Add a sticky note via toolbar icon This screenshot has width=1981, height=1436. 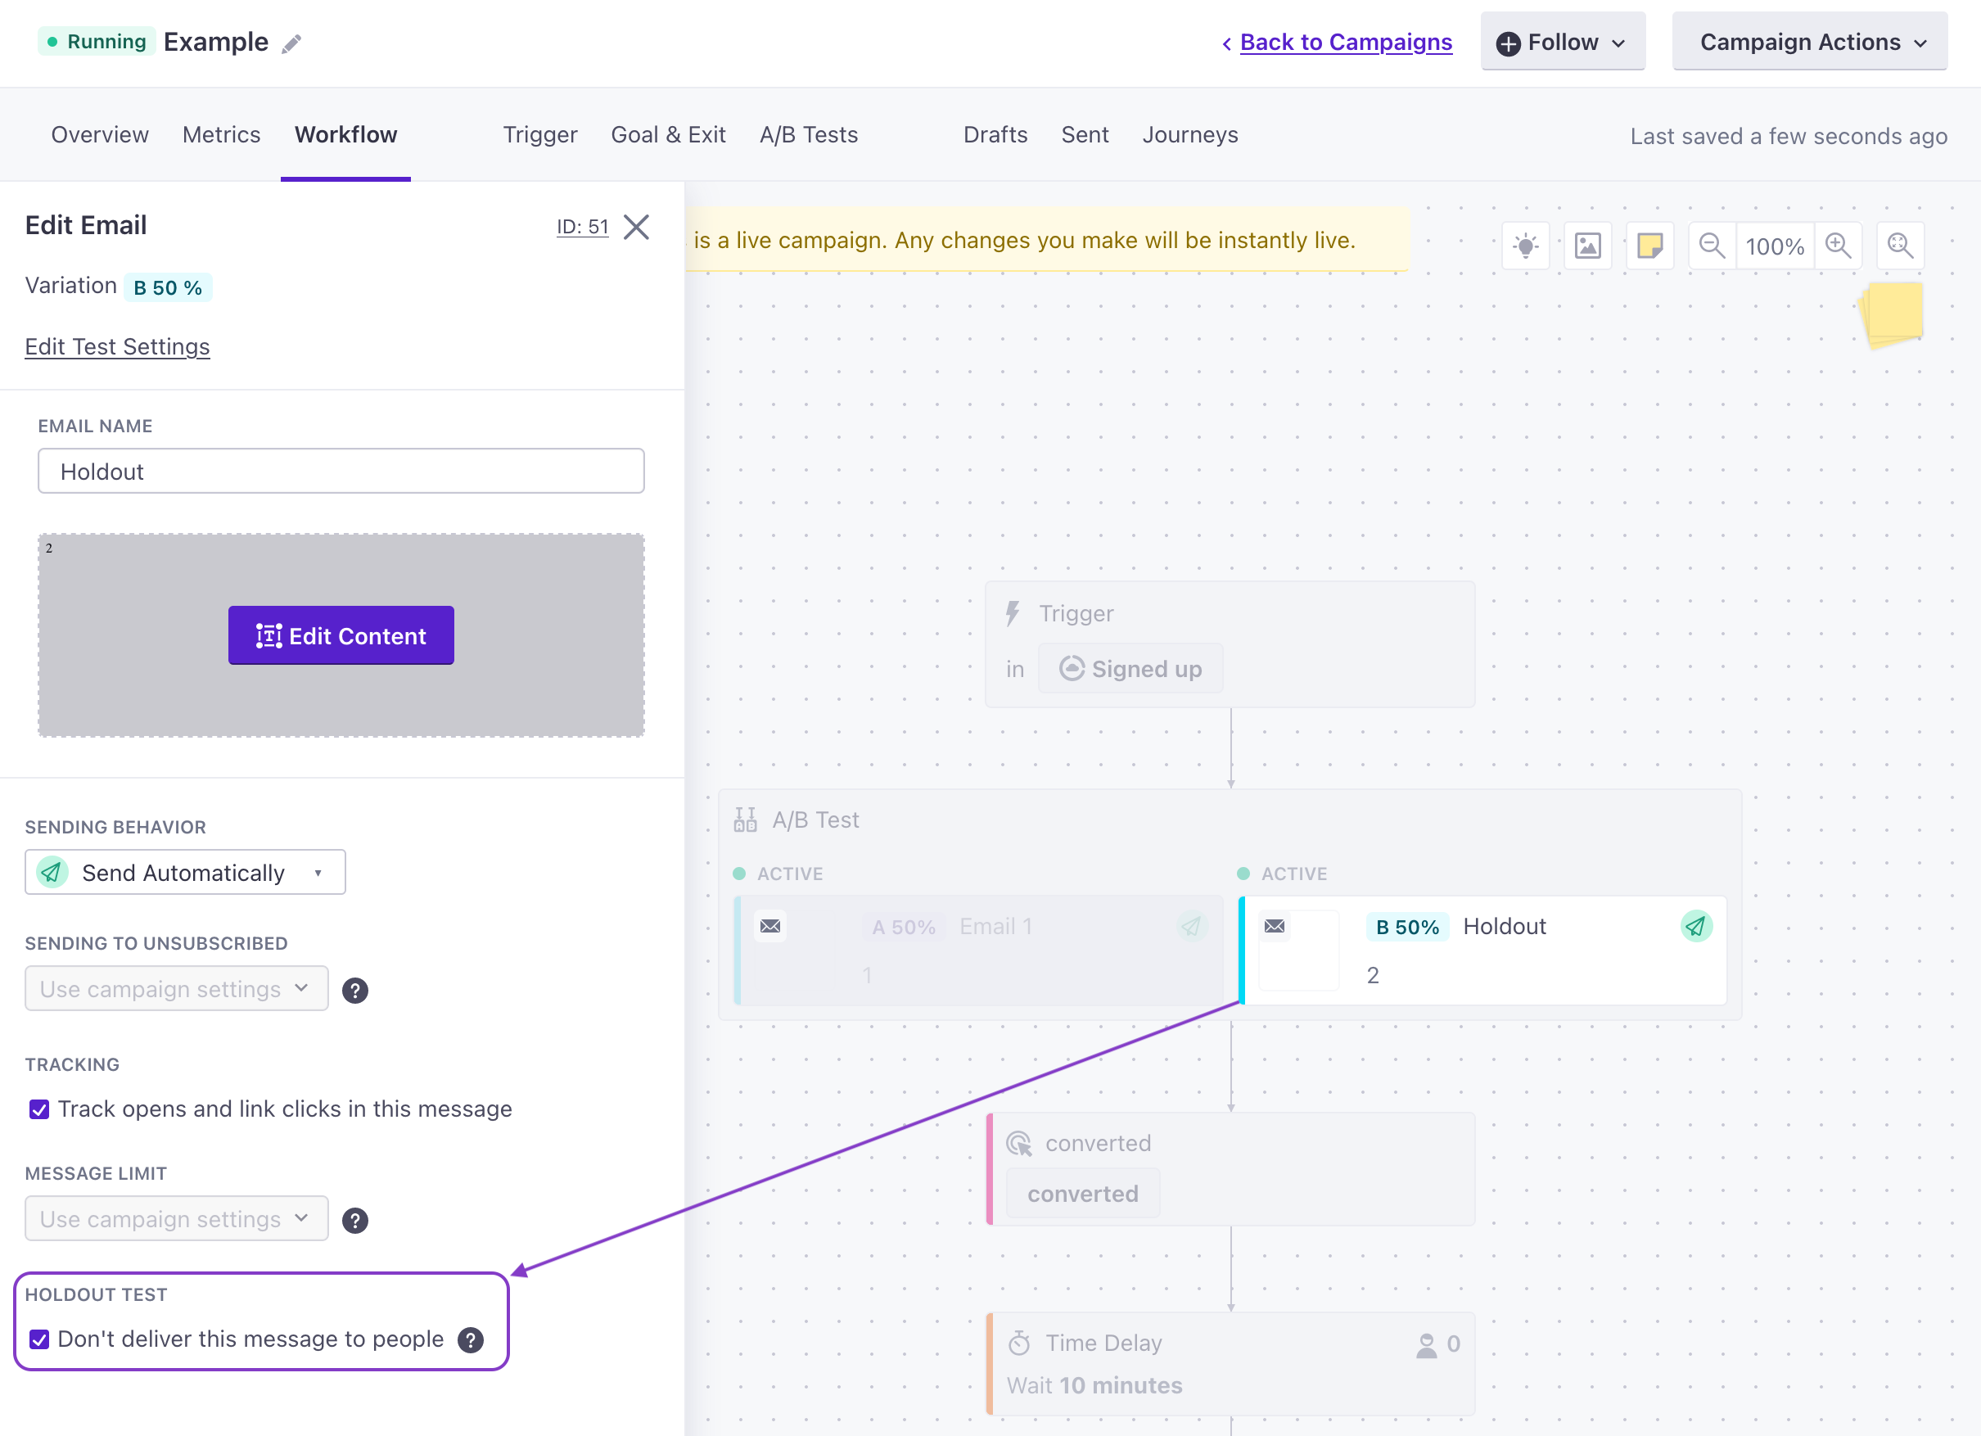[x=1649, y=246]
